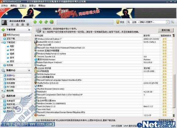Screen dimensions: 177x128
Task: Click the 软件名称 column header
Action: [88, 36]
